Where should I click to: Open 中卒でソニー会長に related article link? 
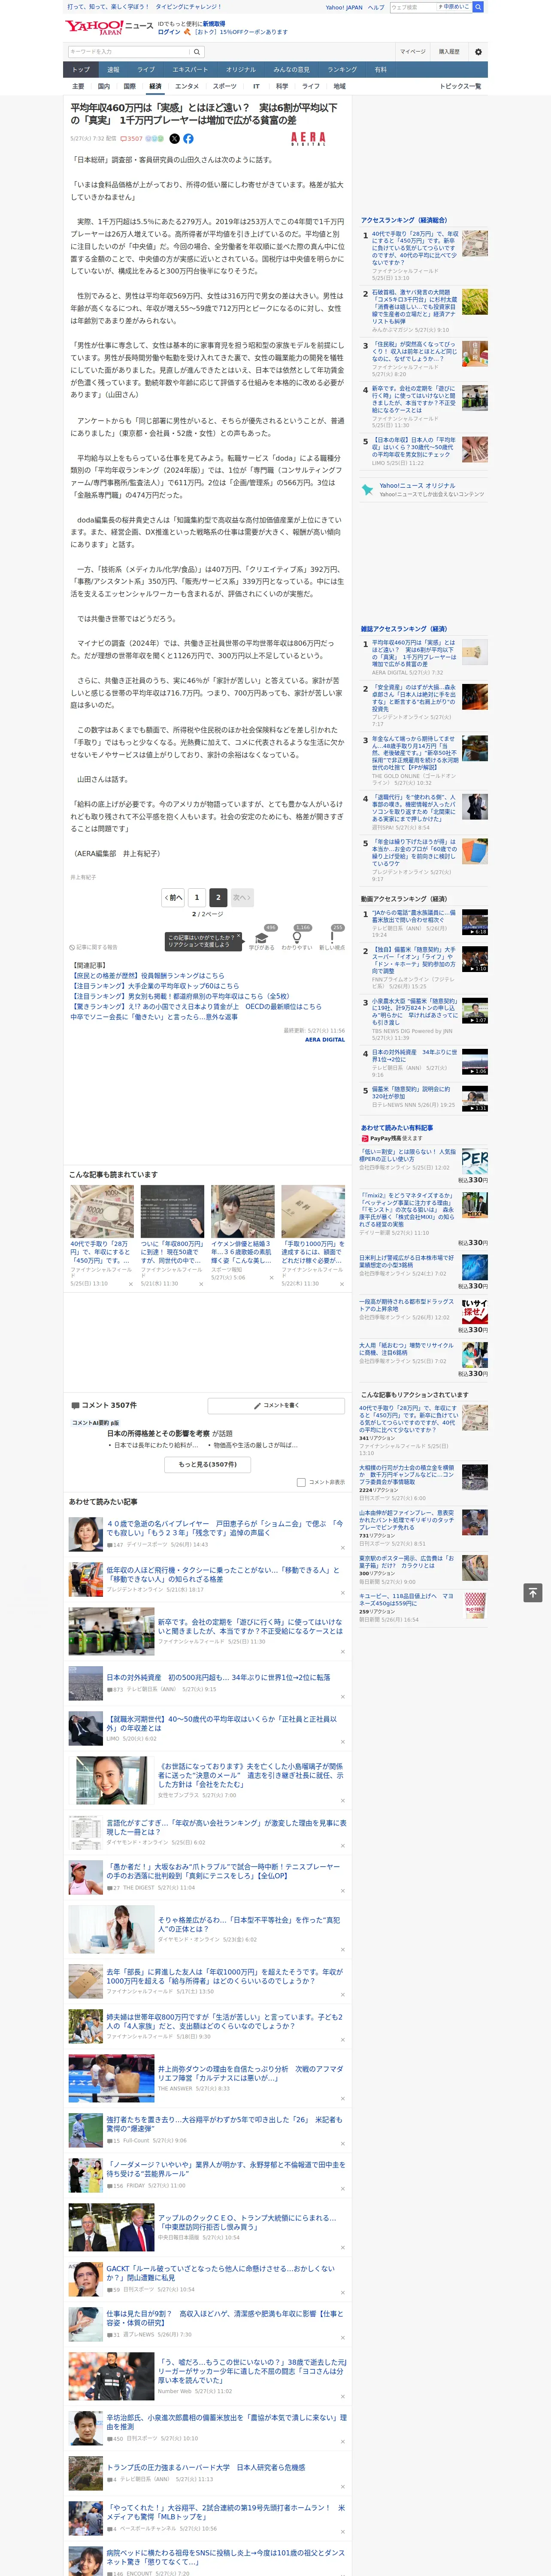point(154,1017)
